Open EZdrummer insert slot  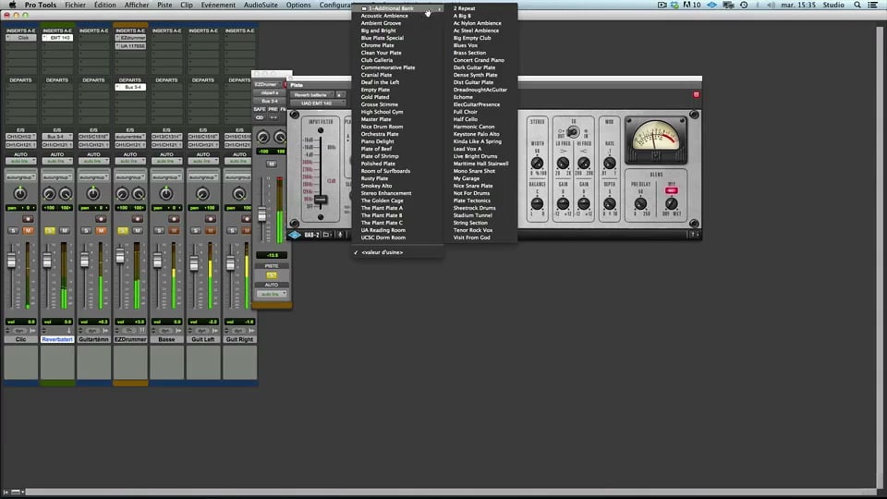[x=130, y=37]
